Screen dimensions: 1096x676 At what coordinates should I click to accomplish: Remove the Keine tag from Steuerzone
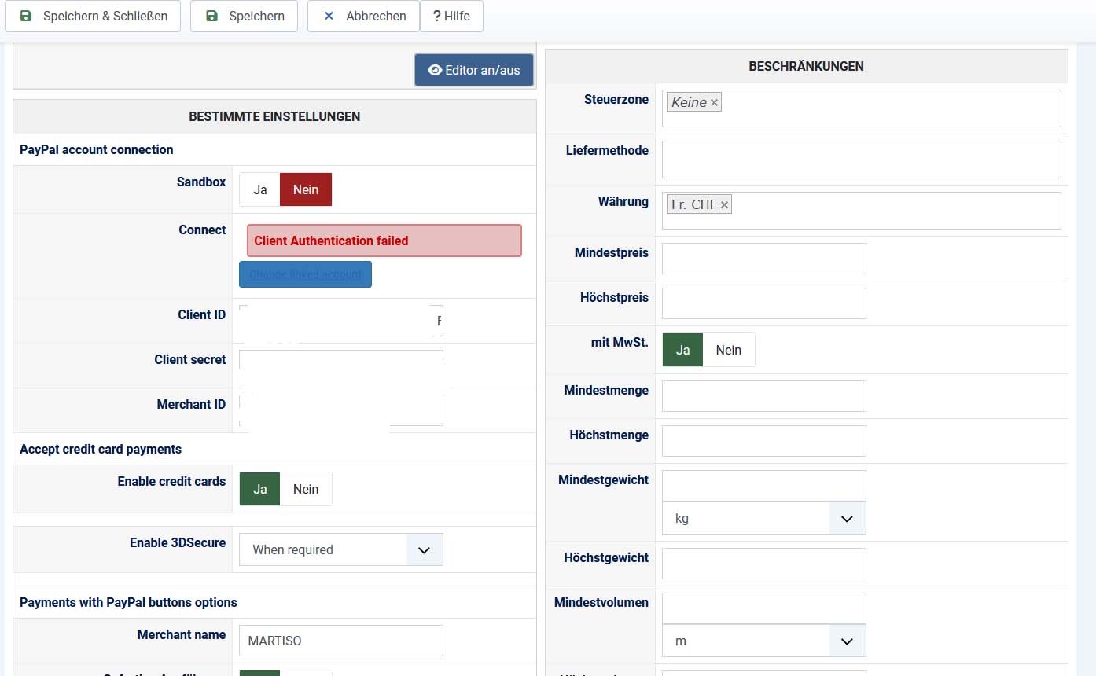pyautogui.click(x=714, y=103)
